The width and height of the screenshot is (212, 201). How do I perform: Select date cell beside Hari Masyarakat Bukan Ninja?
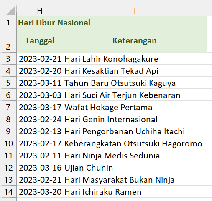coord(40,179)
